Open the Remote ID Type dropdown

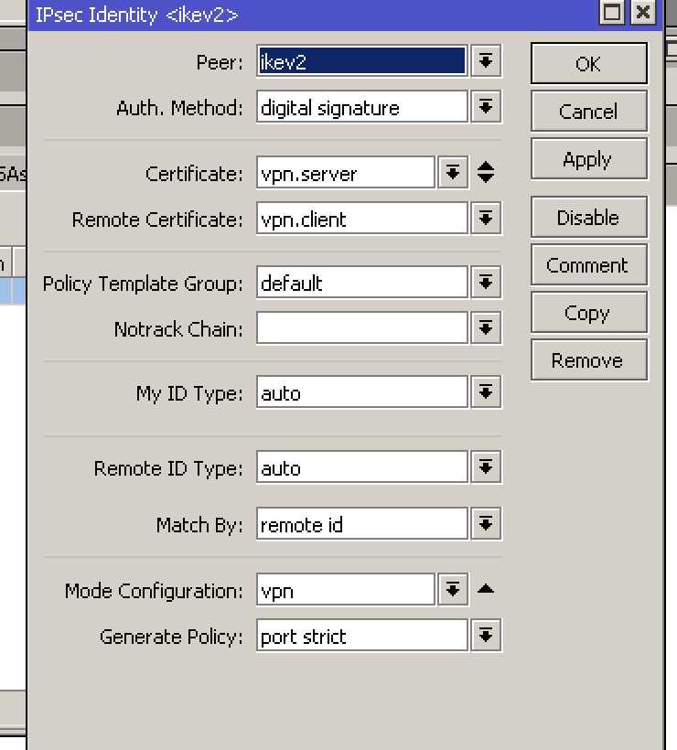pos(486,468)
